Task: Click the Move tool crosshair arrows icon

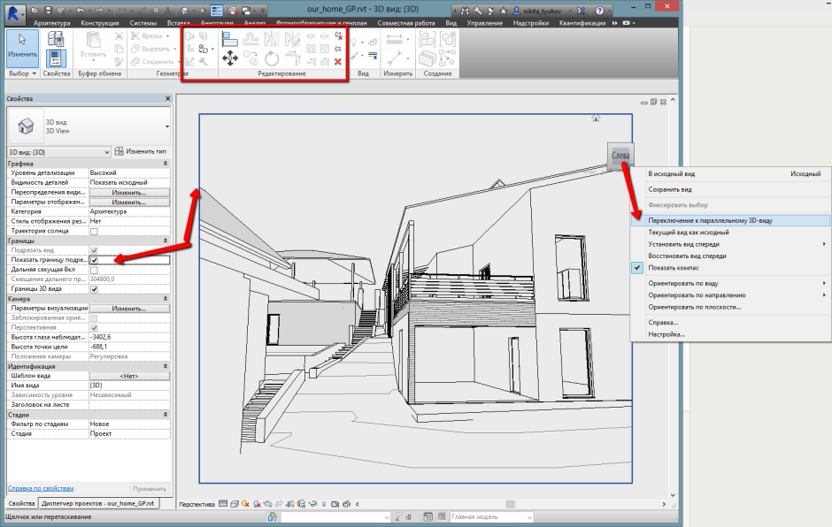Action: click(230, 58)
